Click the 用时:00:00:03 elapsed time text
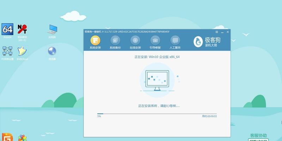 (209, 116)
